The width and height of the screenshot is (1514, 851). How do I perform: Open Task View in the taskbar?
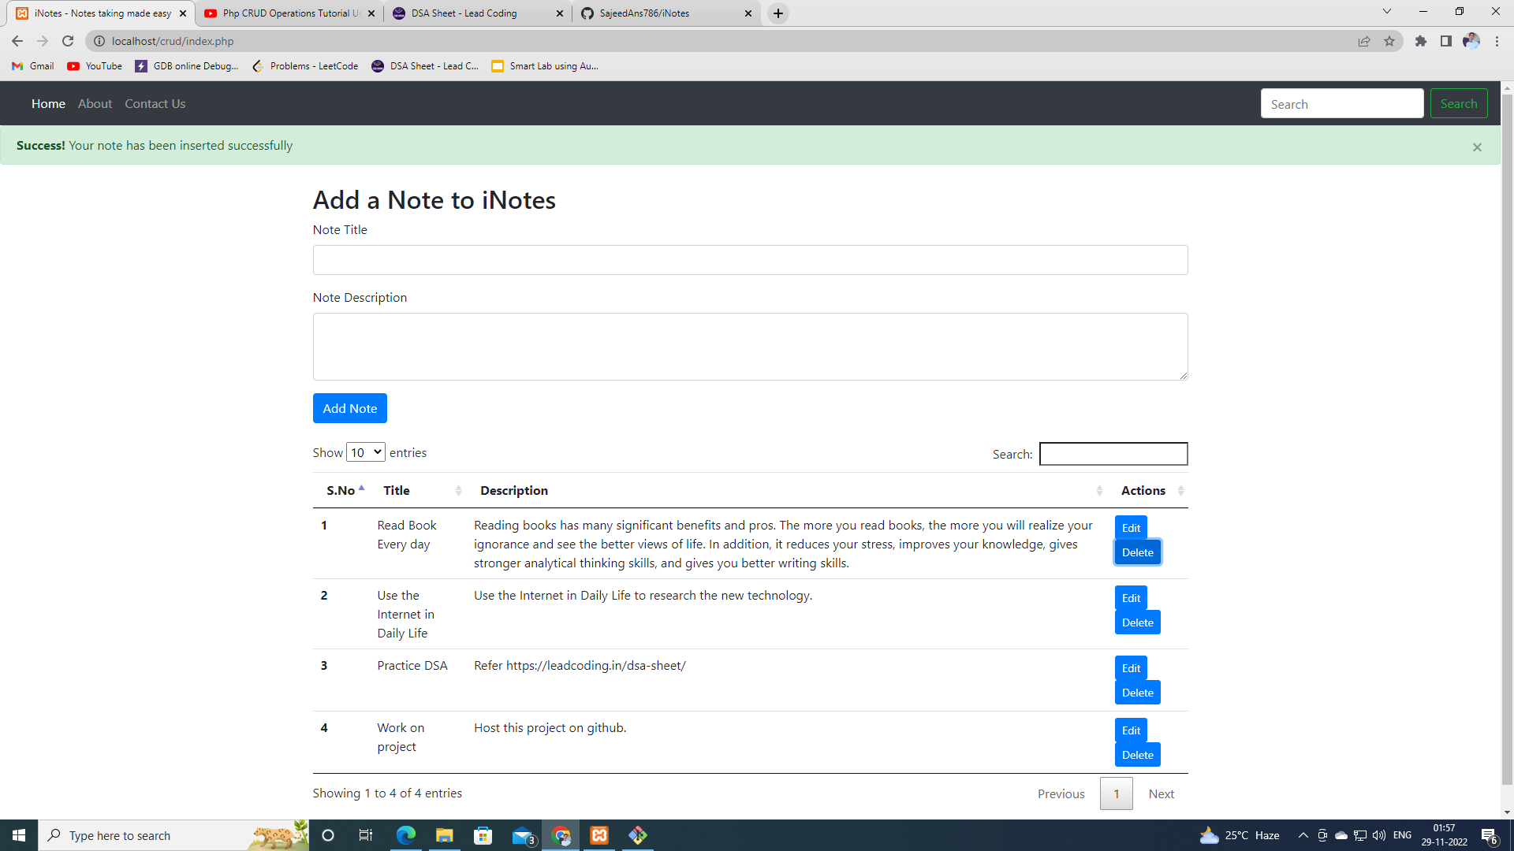point(366,835)
